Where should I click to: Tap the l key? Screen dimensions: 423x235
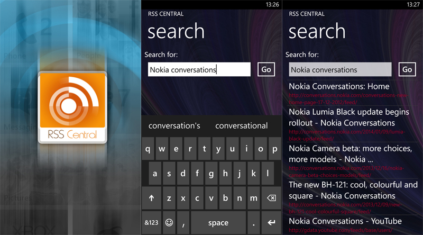[x=268, y=174]
